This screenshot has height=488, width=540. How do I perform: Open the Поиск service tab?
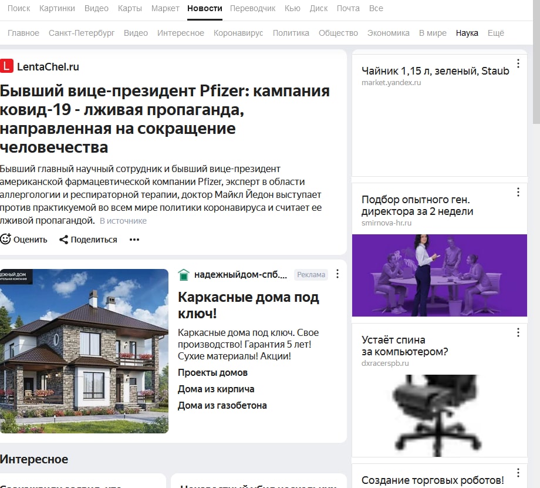(x=19, y=8)
